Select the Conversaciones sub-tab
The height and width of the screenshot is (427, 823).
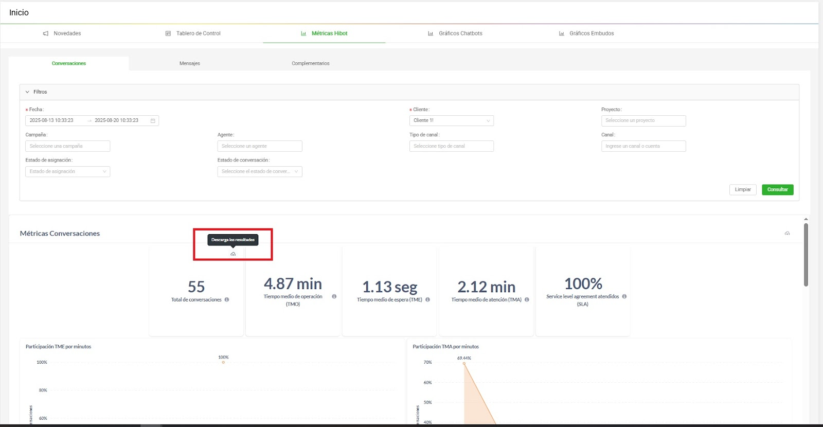pyautogui.click(x=69, y=63)
